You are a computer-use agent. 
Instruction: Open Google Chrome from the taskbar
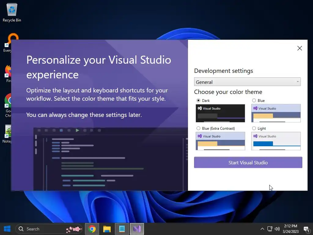(x=92, y=229)
